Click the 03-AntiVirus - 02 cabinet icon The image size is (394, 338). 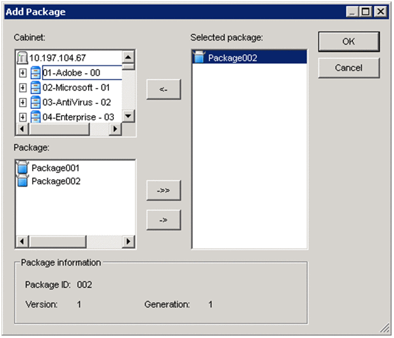(x=36, y=102)
